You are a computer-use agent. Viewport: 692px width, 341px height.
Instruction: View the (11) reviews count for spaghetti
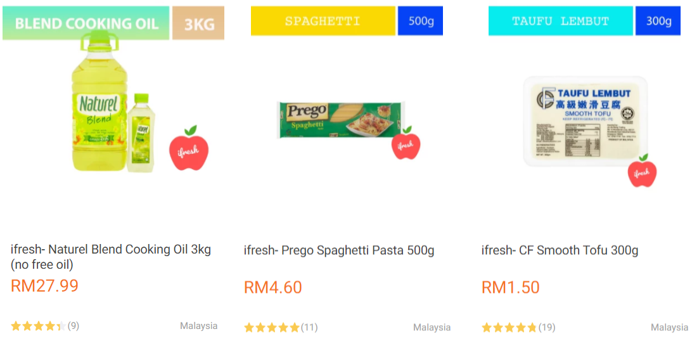(309, 328)
